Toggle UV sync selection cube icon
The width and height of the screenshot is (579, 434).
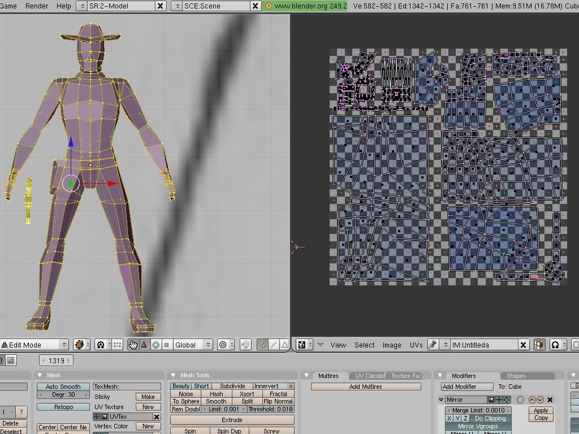pos(539,345)
